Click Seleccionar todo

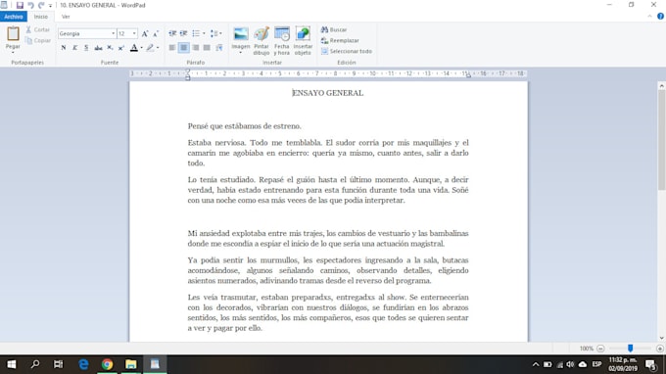[347, 51]
